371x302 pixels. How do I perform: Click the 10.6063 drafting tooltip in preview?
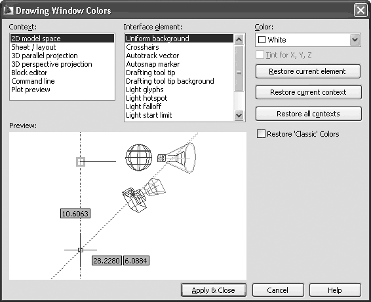click(75, 214)
